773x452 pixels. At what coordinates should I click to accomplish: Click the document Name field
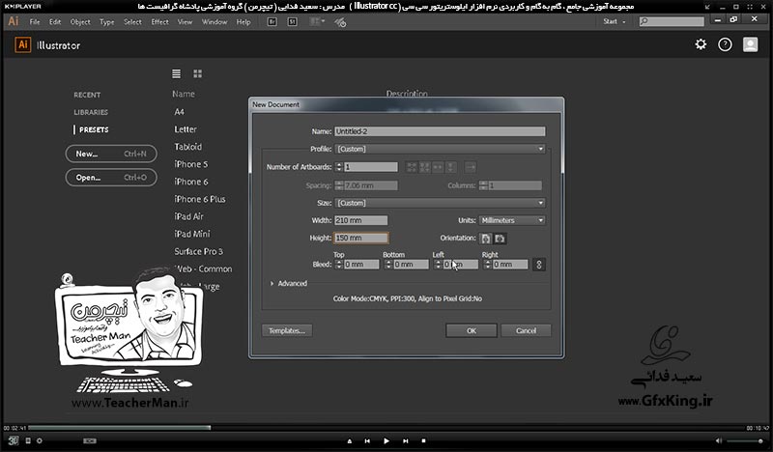click(440, 131)
